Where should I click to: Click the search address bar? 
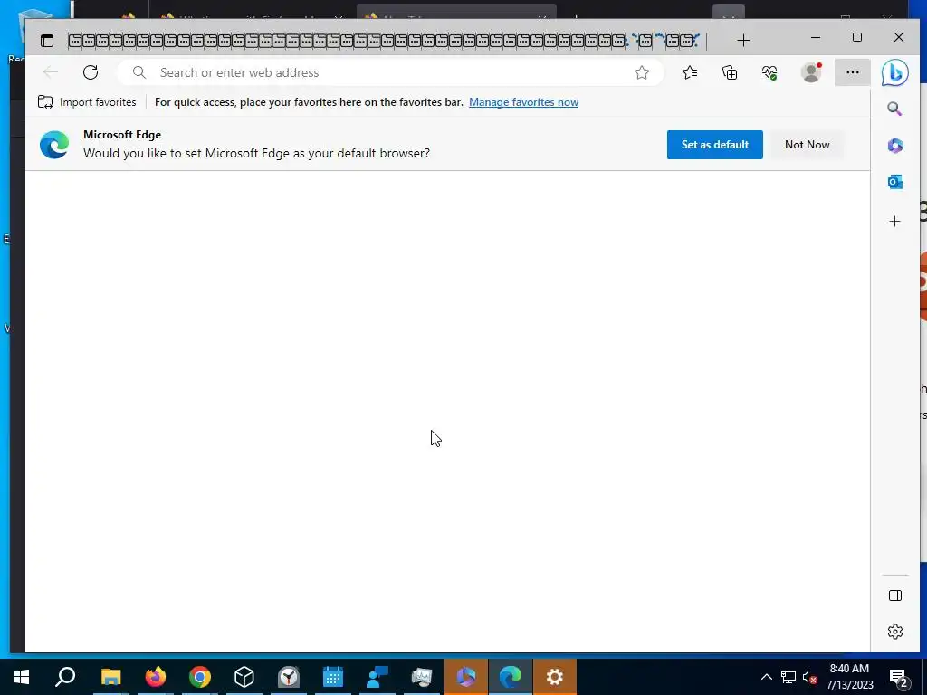390,72
